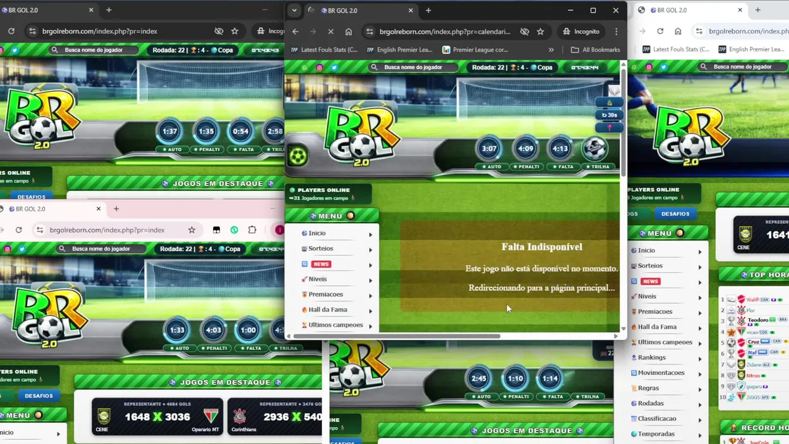The height and width of the screenshot is (444, 789).
Task: Click player search field in bottom-left window
Action: pyautogui.click(x=101, y=249)
